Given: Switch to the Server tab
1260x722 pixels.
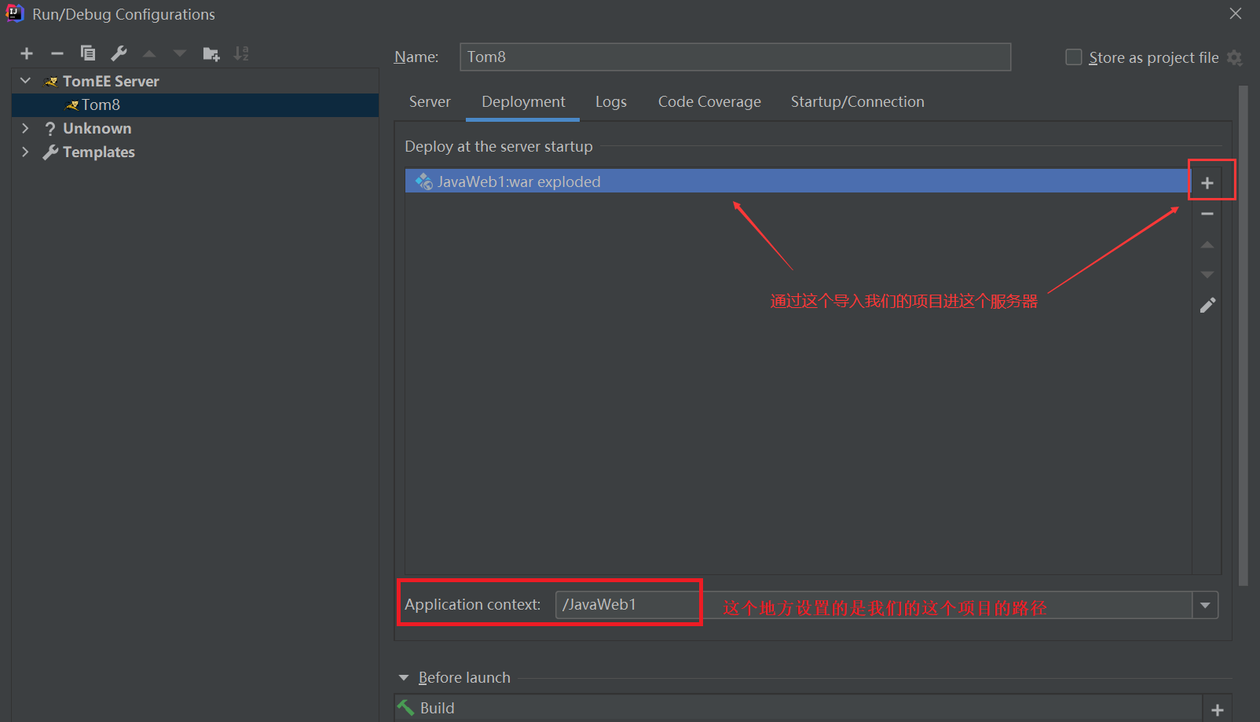Looking at the screenshot, I should tap(430, 101).
